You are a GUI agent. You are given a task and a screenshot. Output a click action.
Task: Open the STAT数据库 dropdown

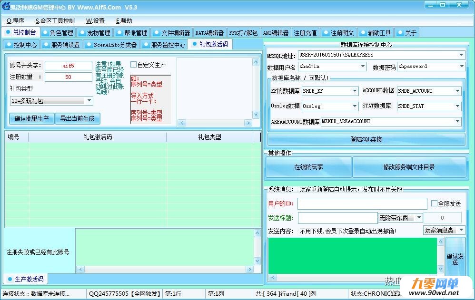coord(457,106)
